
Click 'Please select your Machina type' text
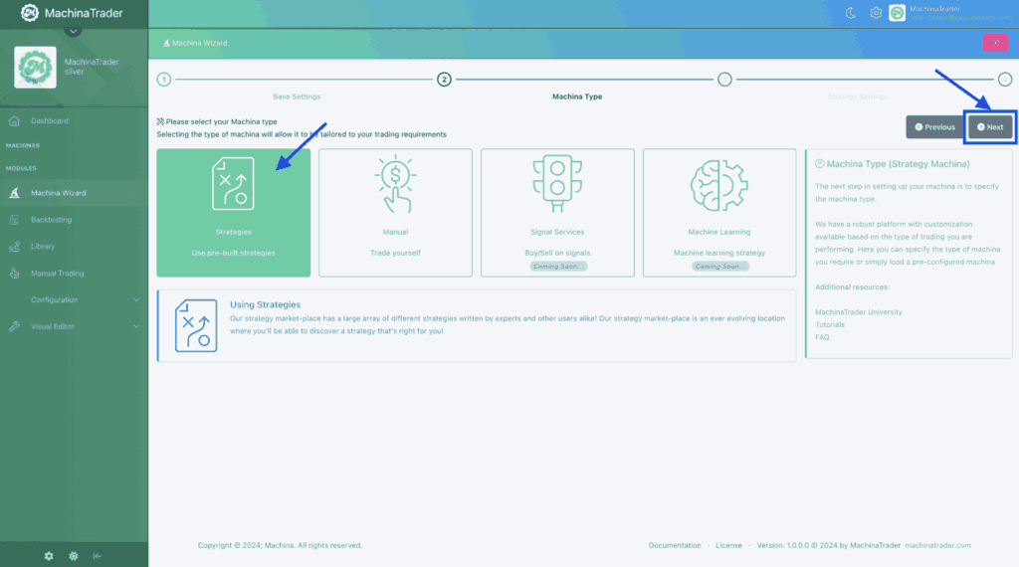[221, 121]
